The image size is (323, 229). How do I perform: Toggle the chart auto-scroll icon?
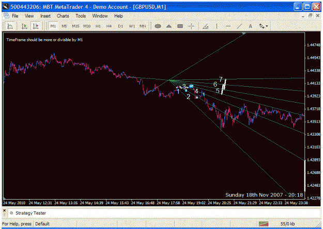24,26
